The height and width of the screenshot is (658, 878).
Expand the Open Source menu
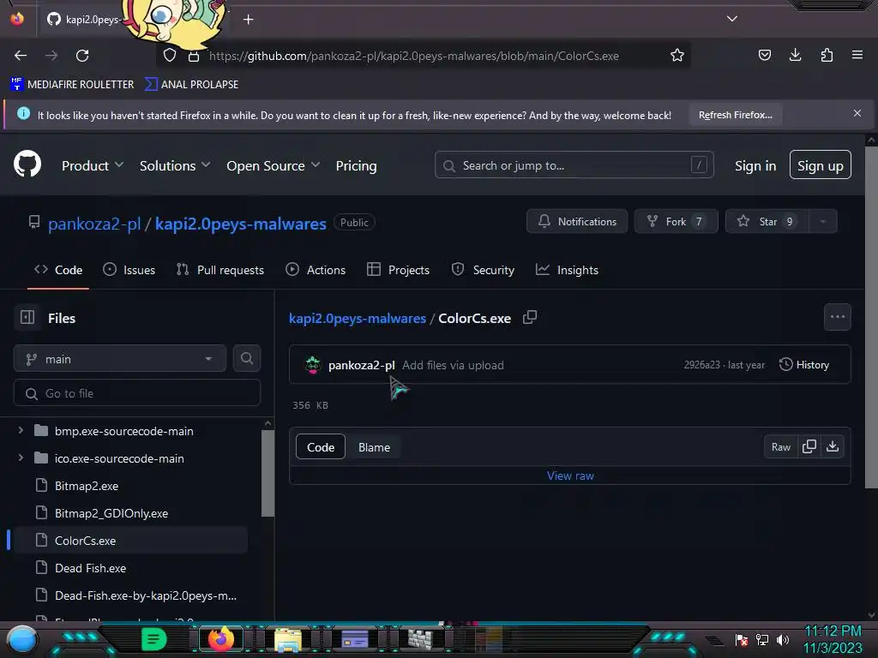tap(274, 165)
